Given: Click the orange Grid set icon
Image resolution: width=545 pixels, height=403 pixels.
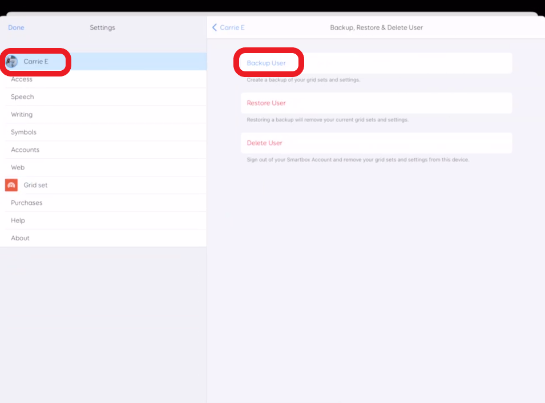Looking at the screenshot, I should click(11, 185).
